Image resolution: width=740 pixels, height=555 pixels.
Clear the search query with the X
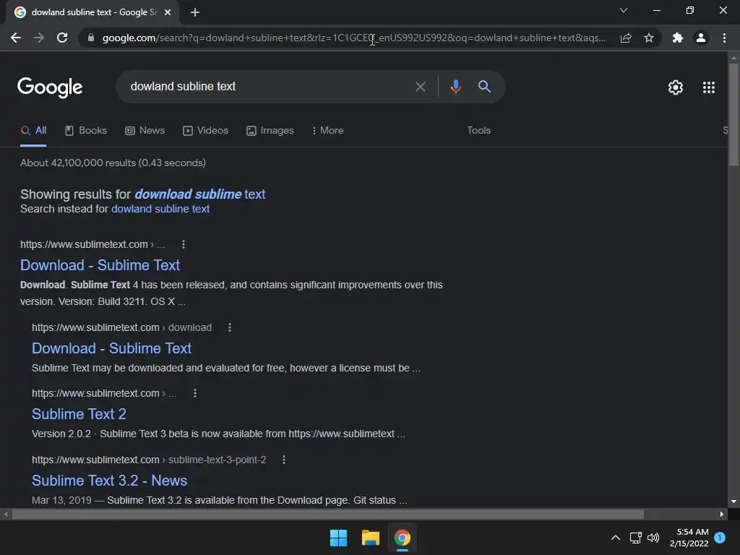coord(420,87)
